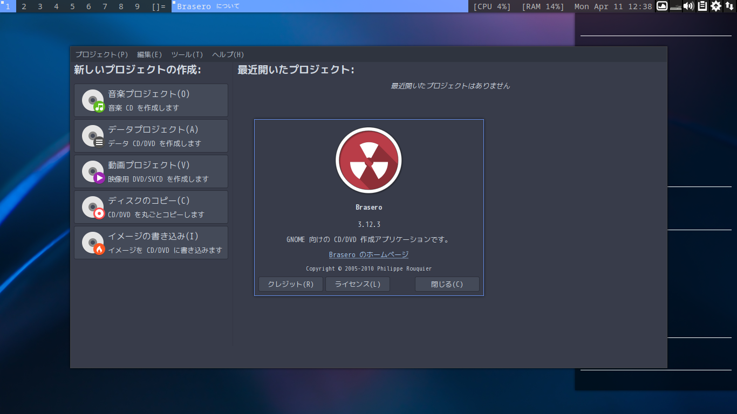Click the data project disc icon
The width and height of the screenshot is (737, 414).
pyautogui.click(x=93, y=136)
